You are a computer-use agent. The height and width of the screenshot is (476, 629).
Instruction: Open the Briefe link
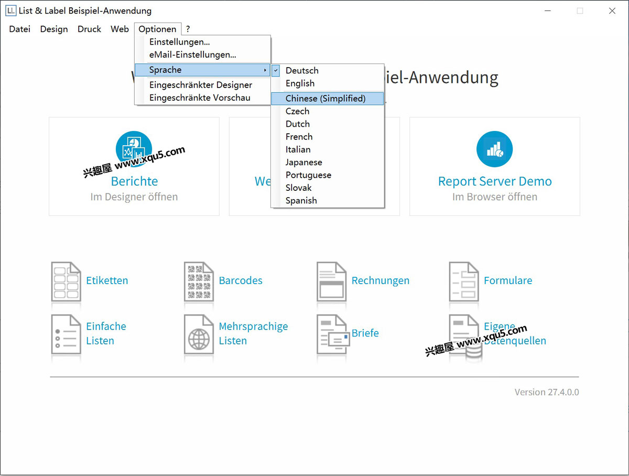tap(365, 333)
